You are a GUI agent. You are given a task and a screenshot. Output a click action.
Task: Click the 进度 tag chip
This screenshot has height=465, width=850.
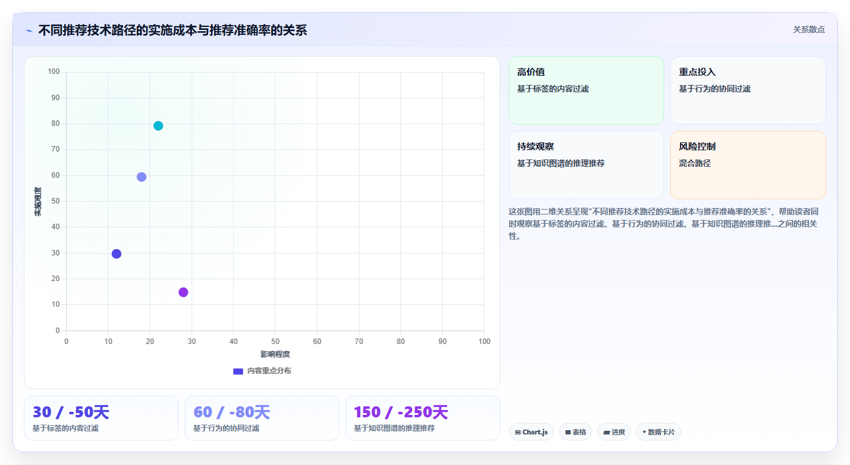coord(614,432)
